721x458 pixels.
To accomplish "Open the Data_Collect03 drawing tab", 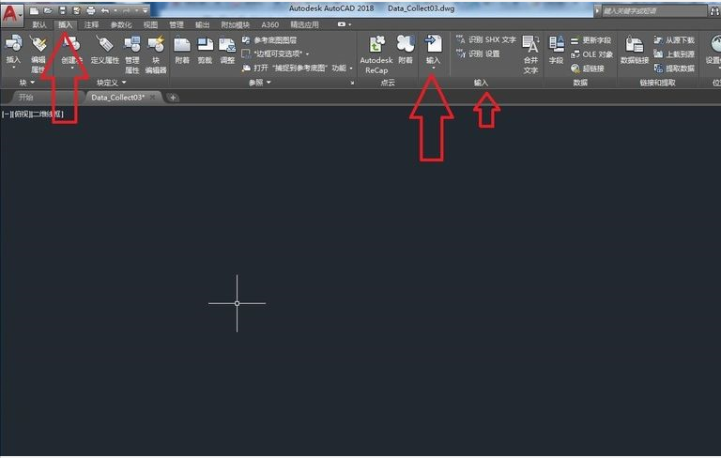I will click(117, 97).
